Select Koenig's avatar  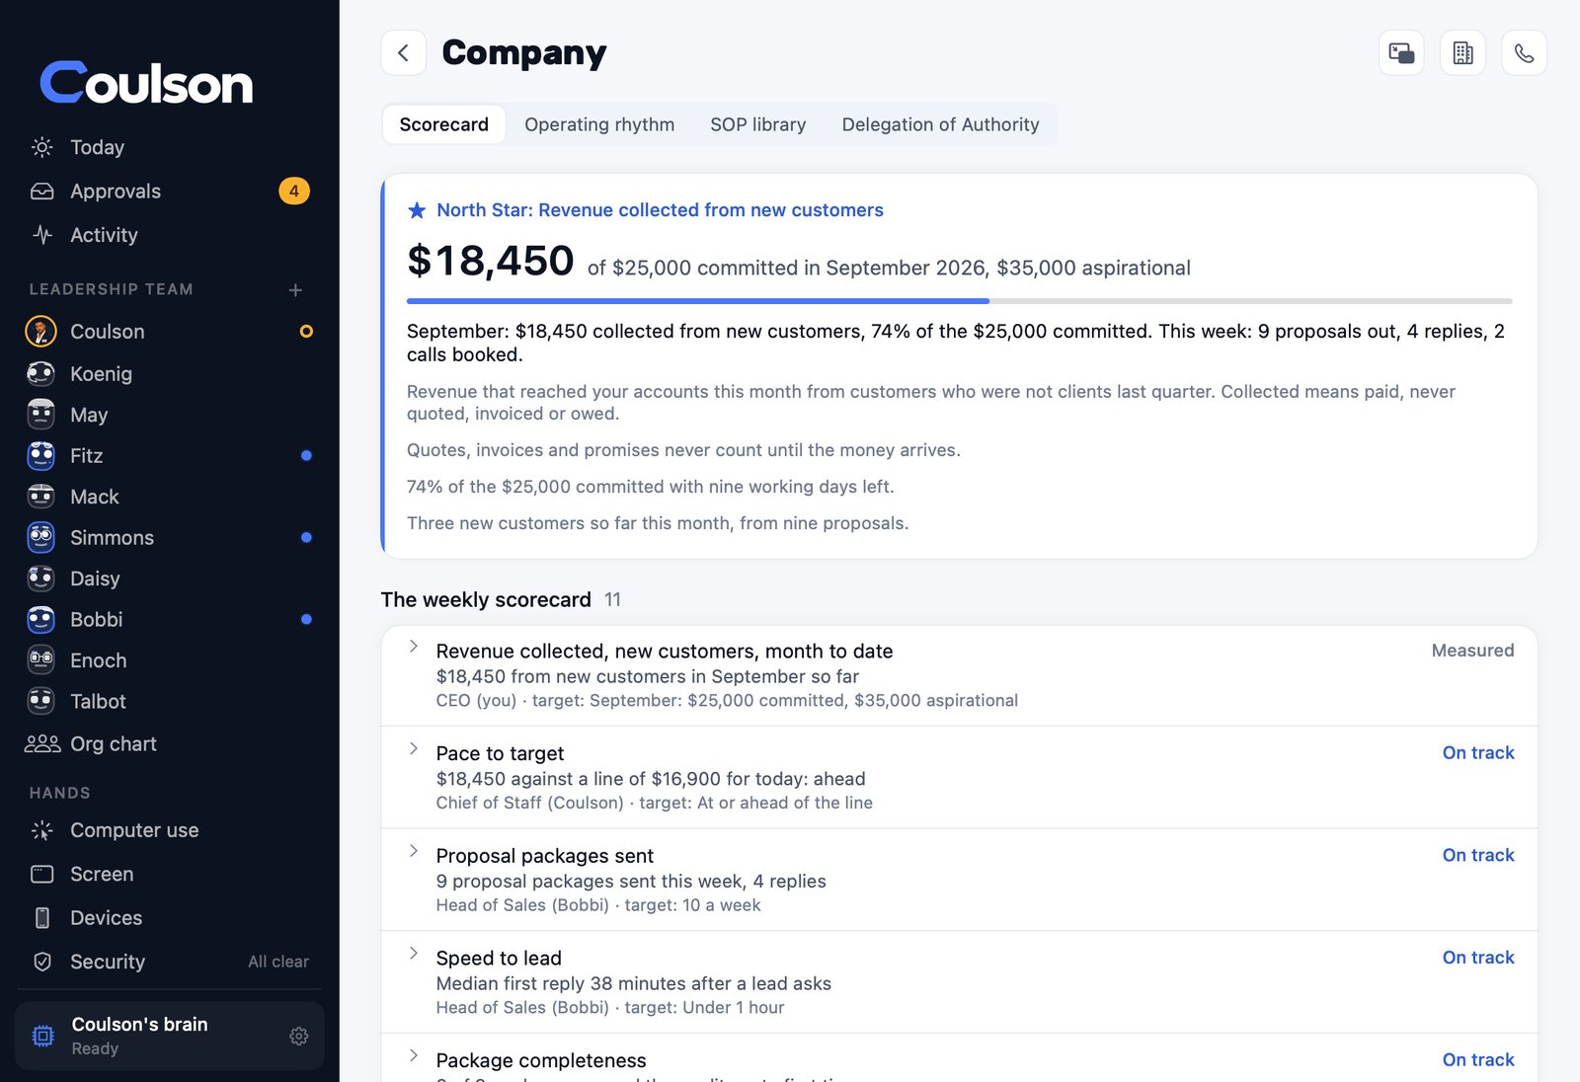pos(40,373)
